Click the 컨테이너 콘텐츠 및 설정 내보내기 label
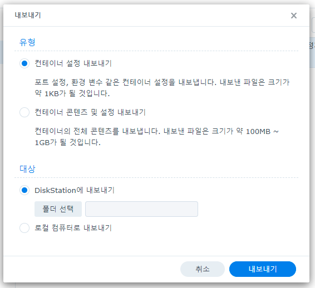 (x=90, y=112)
